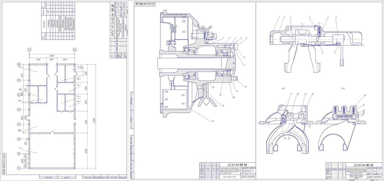Click axis marker "А" circle on floor plan
The image size is (384, 181).
click(29, 50)
